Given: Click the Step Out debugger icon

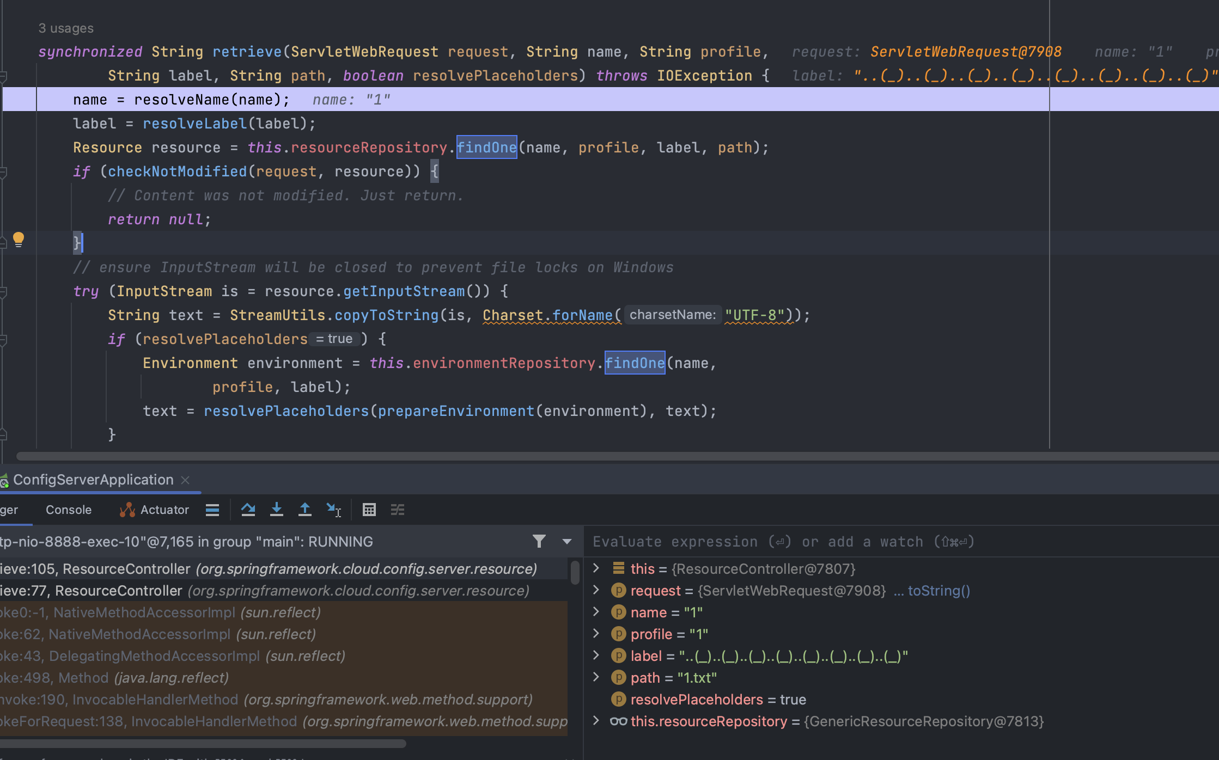Looking at the screenshot, I should click(x=305, y=510).
